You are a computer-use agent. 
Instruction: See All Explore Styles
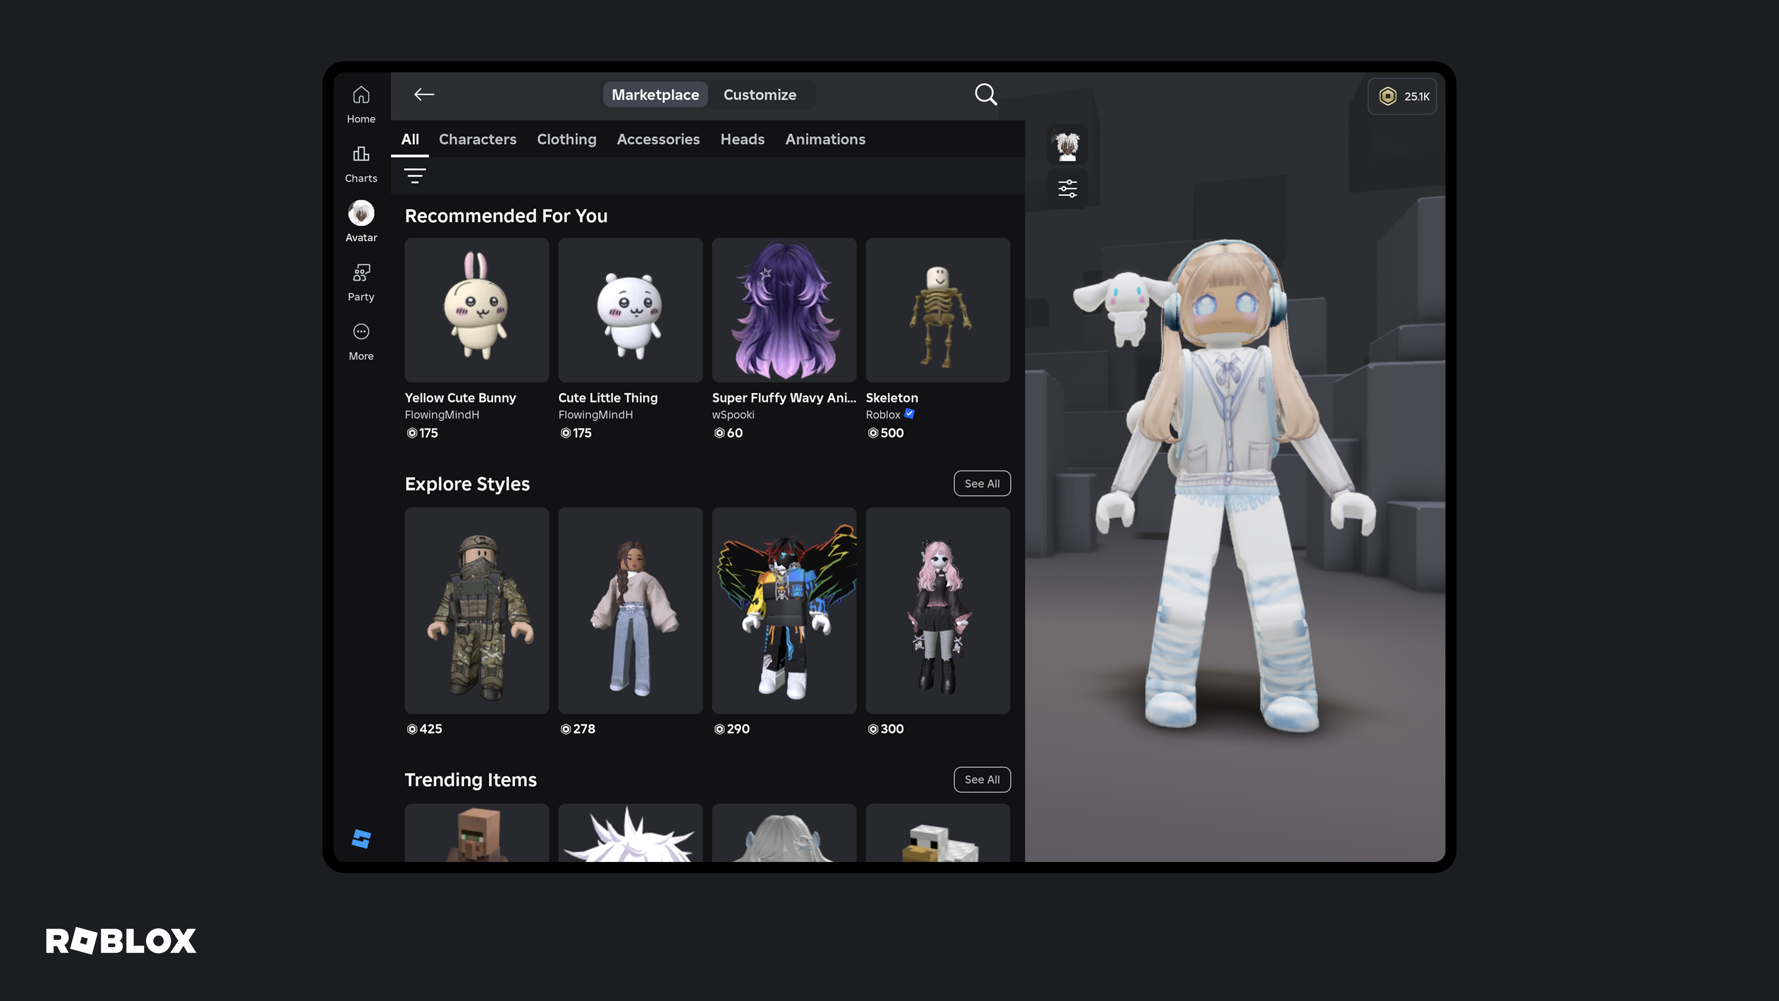pyautogui.click(x=981, y=483)
